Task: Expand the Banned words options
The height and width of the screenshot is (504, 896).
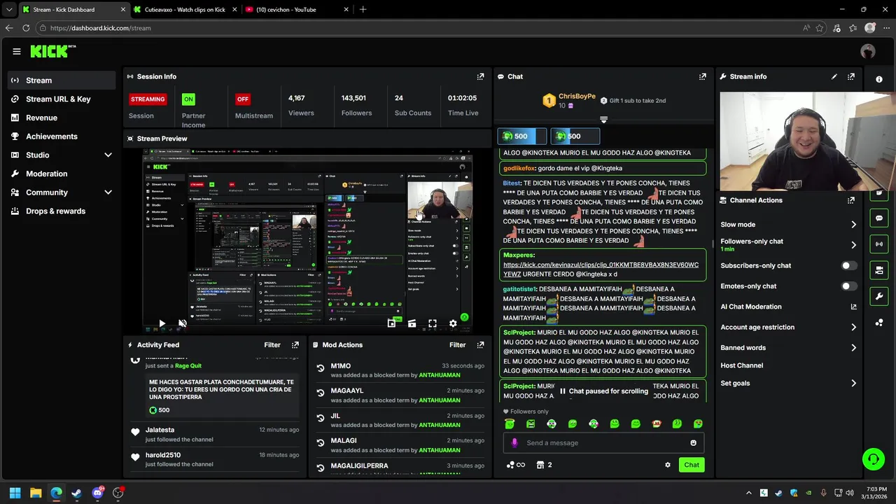Action: click(853, 348)
